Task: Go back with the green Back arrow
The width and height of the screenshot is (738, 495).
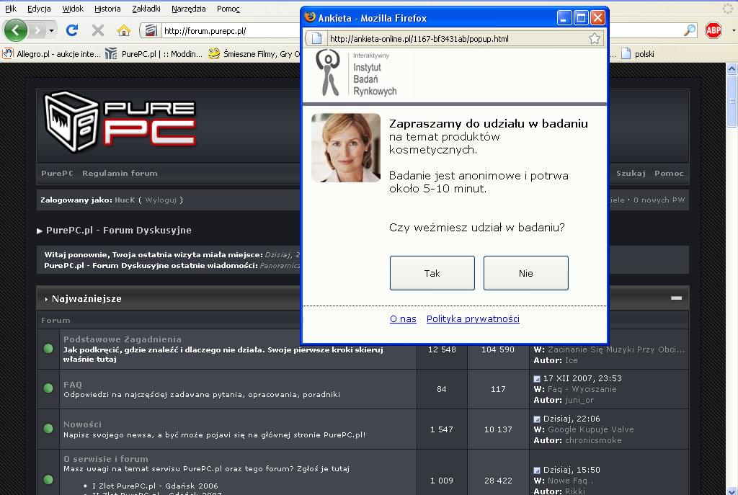Action: pos(16,30)
